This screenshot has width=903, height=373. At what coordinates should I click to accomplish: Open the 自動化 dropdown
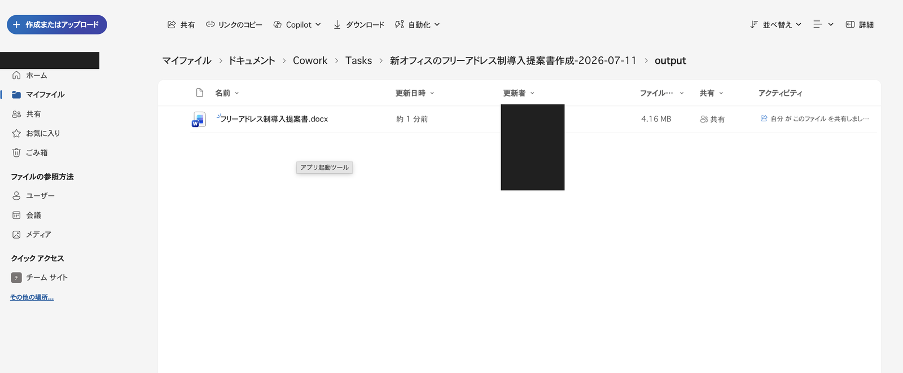tap(417, 25)
